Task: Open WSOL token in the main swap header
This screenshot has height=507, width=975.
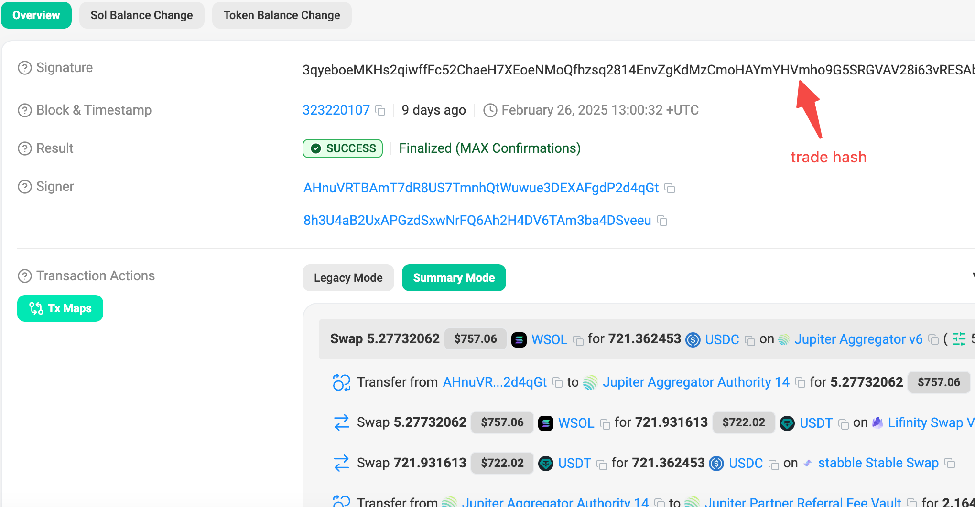Action: tap(550, 339)
